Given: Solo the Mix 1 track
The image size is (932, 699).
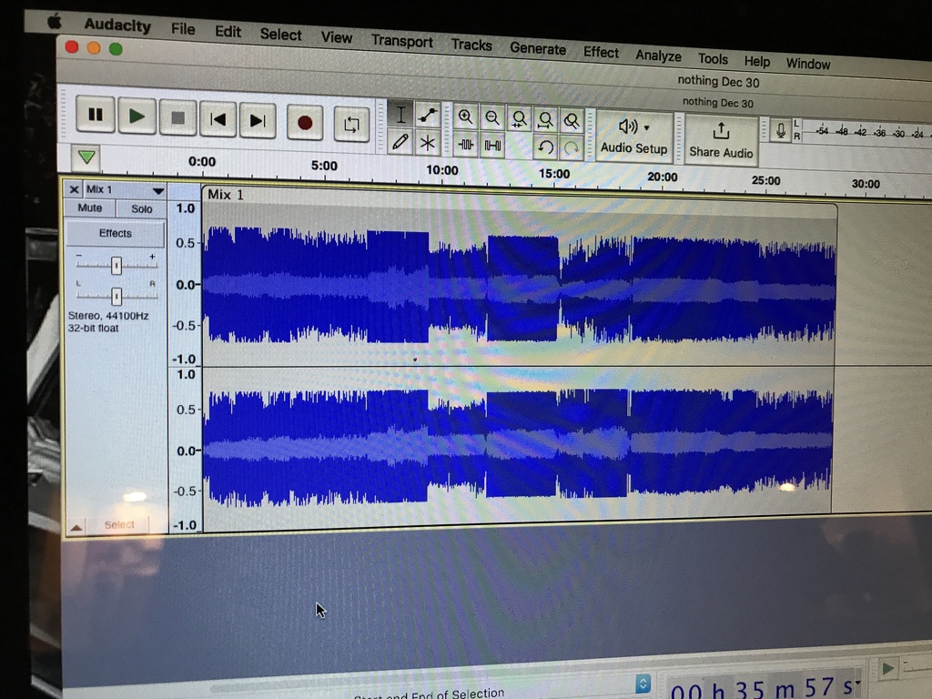Looking at the screenshot, I should click(141, 208).
